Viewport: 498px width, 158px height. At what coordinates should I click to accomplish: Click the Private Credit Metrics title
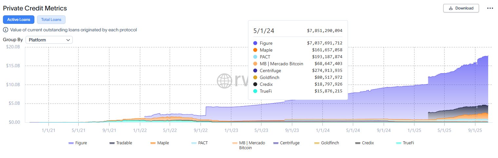(35, 8)
